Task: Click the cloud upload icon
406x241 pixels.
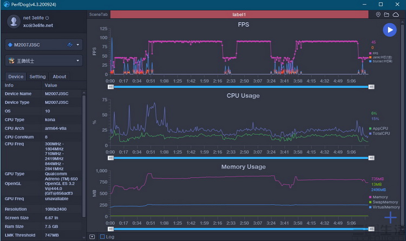Action: coord(396,15)
